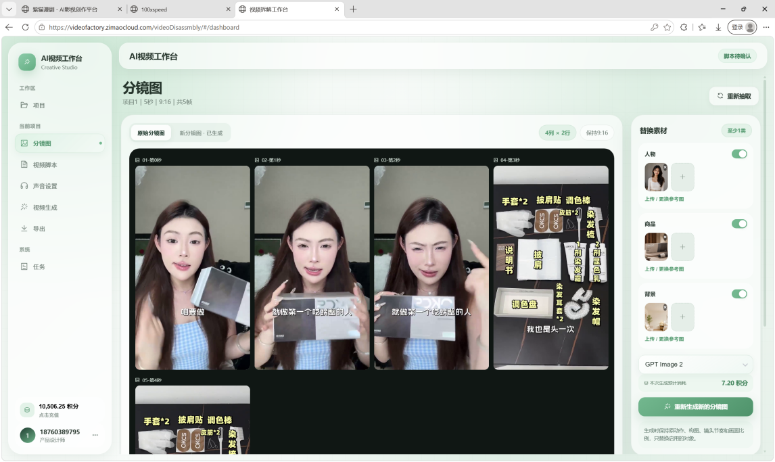The height and width of the screenshot is (462, 775).
Task: Open 声音设置 sidebar item
Action: tap(60, 186)
